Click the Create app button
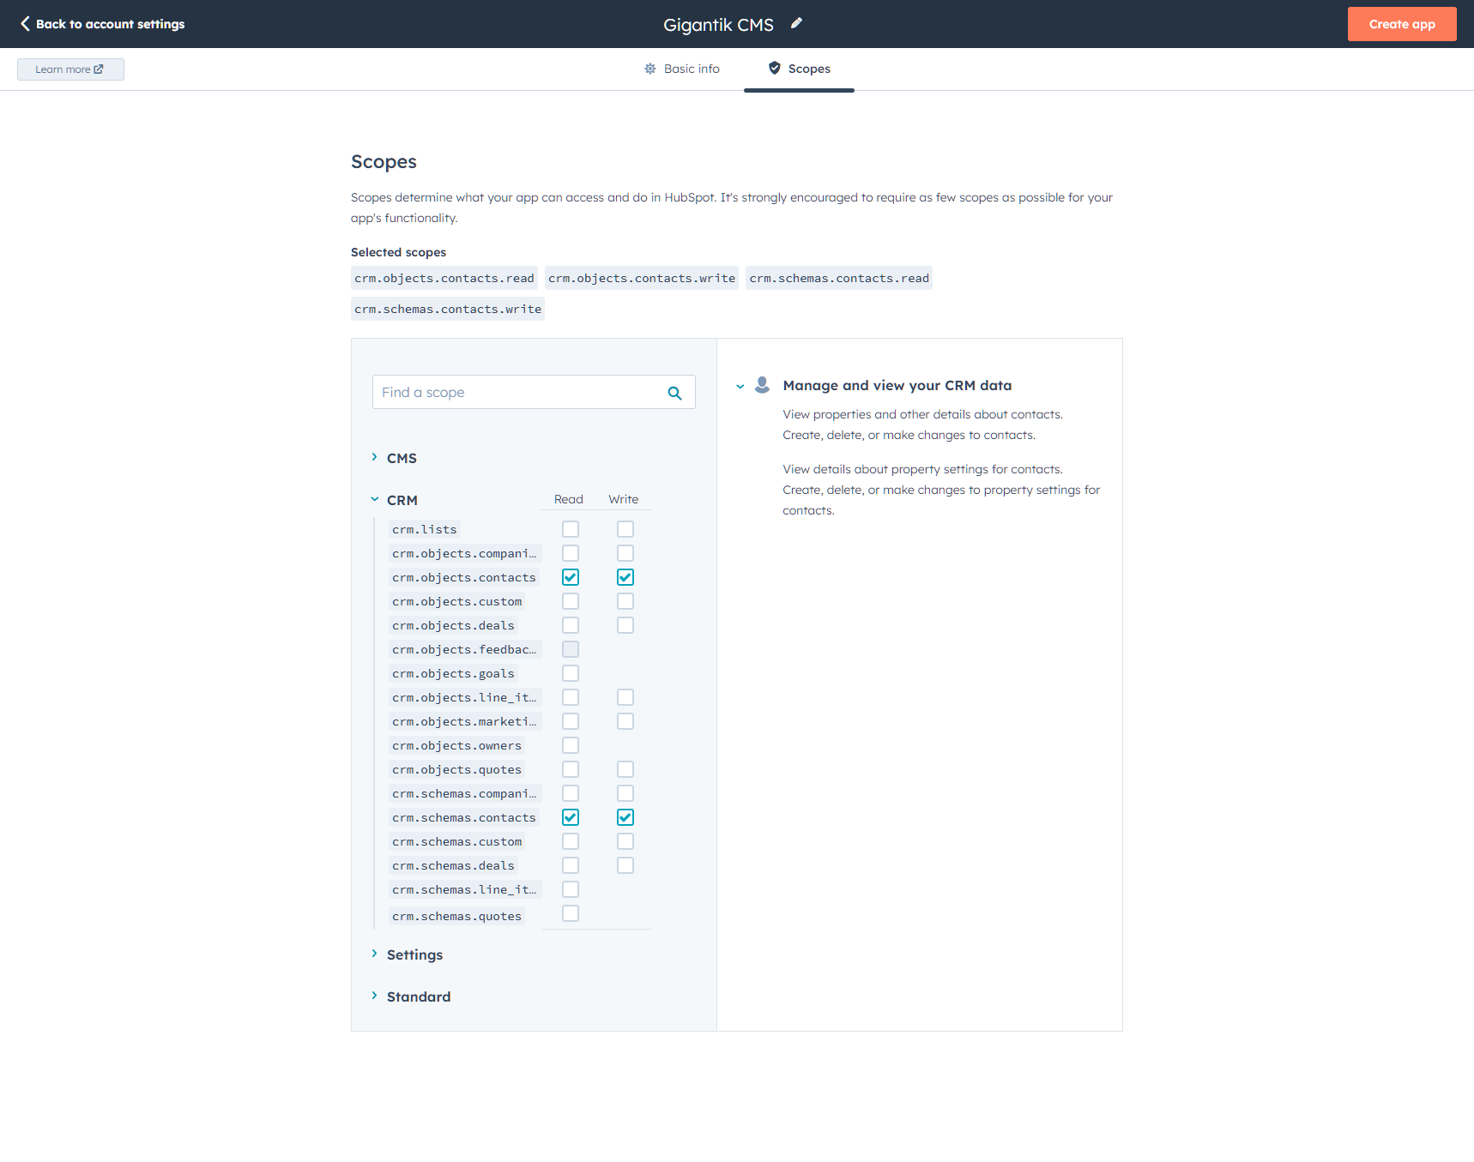The image size is (1474, 1162). click(x=1402, y=24)
